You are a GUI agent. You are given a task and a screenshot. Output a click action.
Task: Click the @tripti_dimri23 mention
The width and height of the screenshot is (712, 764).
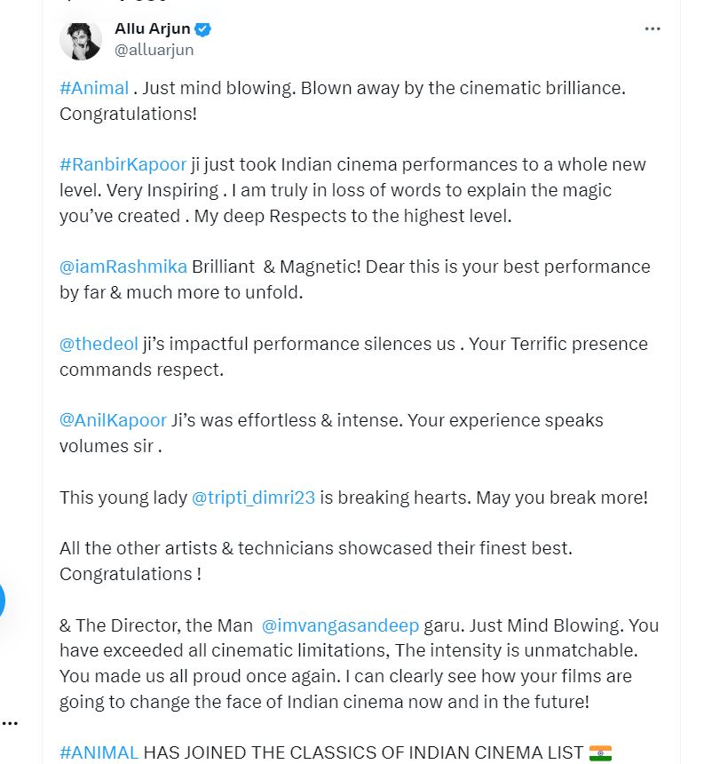(253, 497)
